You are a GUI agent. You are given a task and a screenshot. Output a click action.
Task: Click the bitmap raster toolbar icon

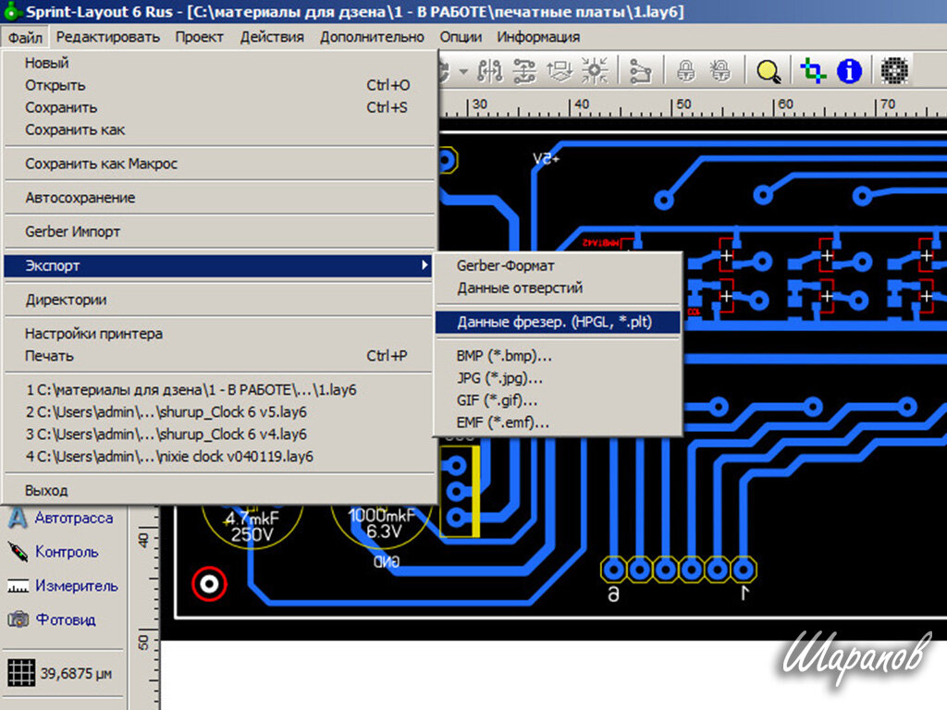pos(894,70)
